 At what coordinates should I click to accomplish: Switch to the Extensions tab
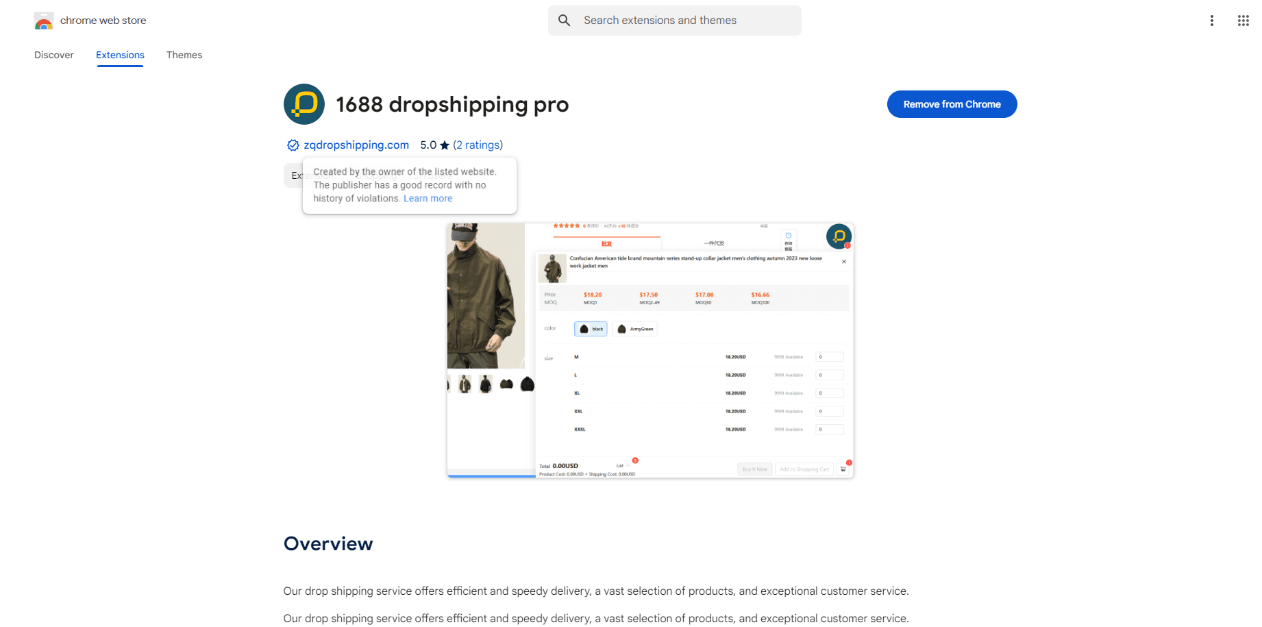tap(120, 55)
